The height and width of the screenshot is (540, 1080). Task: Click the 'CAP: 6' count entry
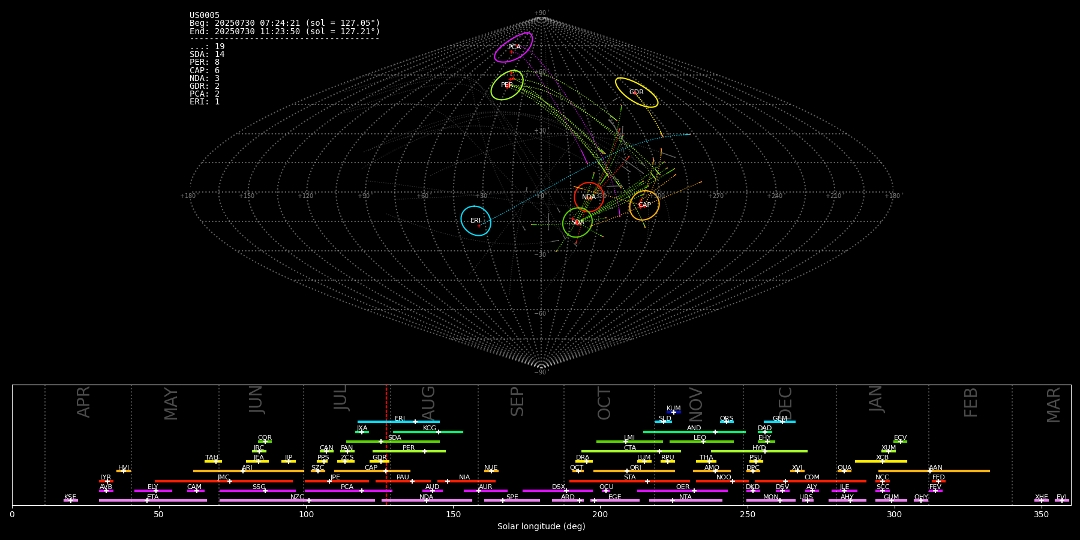coord(205,70)
